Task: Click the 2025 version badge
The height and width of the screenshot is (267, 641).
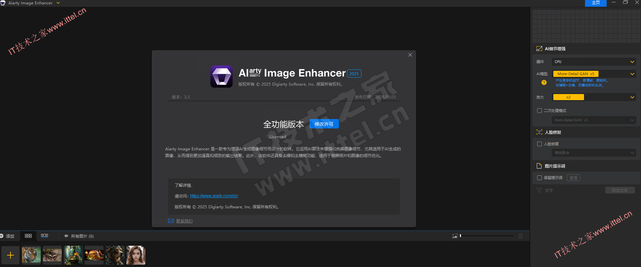Action: 354,73
